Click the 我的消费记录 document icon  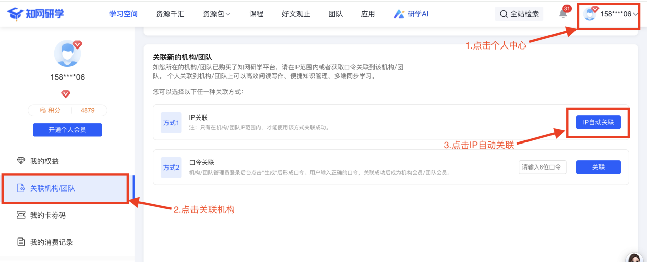tap(21, 242)
